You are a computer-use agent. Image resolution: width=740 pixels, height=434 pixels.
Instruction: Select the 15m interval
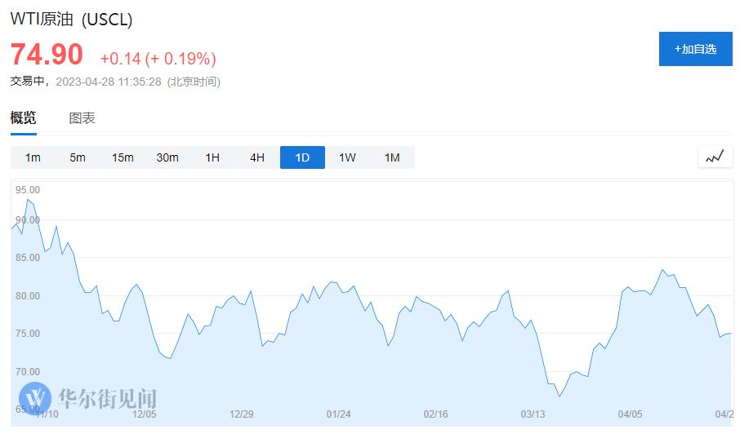pos(123,157)
